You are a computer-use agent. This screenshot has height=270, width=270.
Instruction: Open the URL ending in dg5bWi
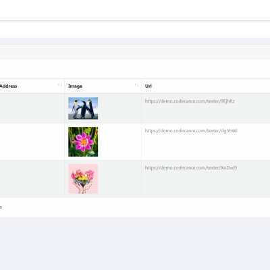click(x=191, y=131)
